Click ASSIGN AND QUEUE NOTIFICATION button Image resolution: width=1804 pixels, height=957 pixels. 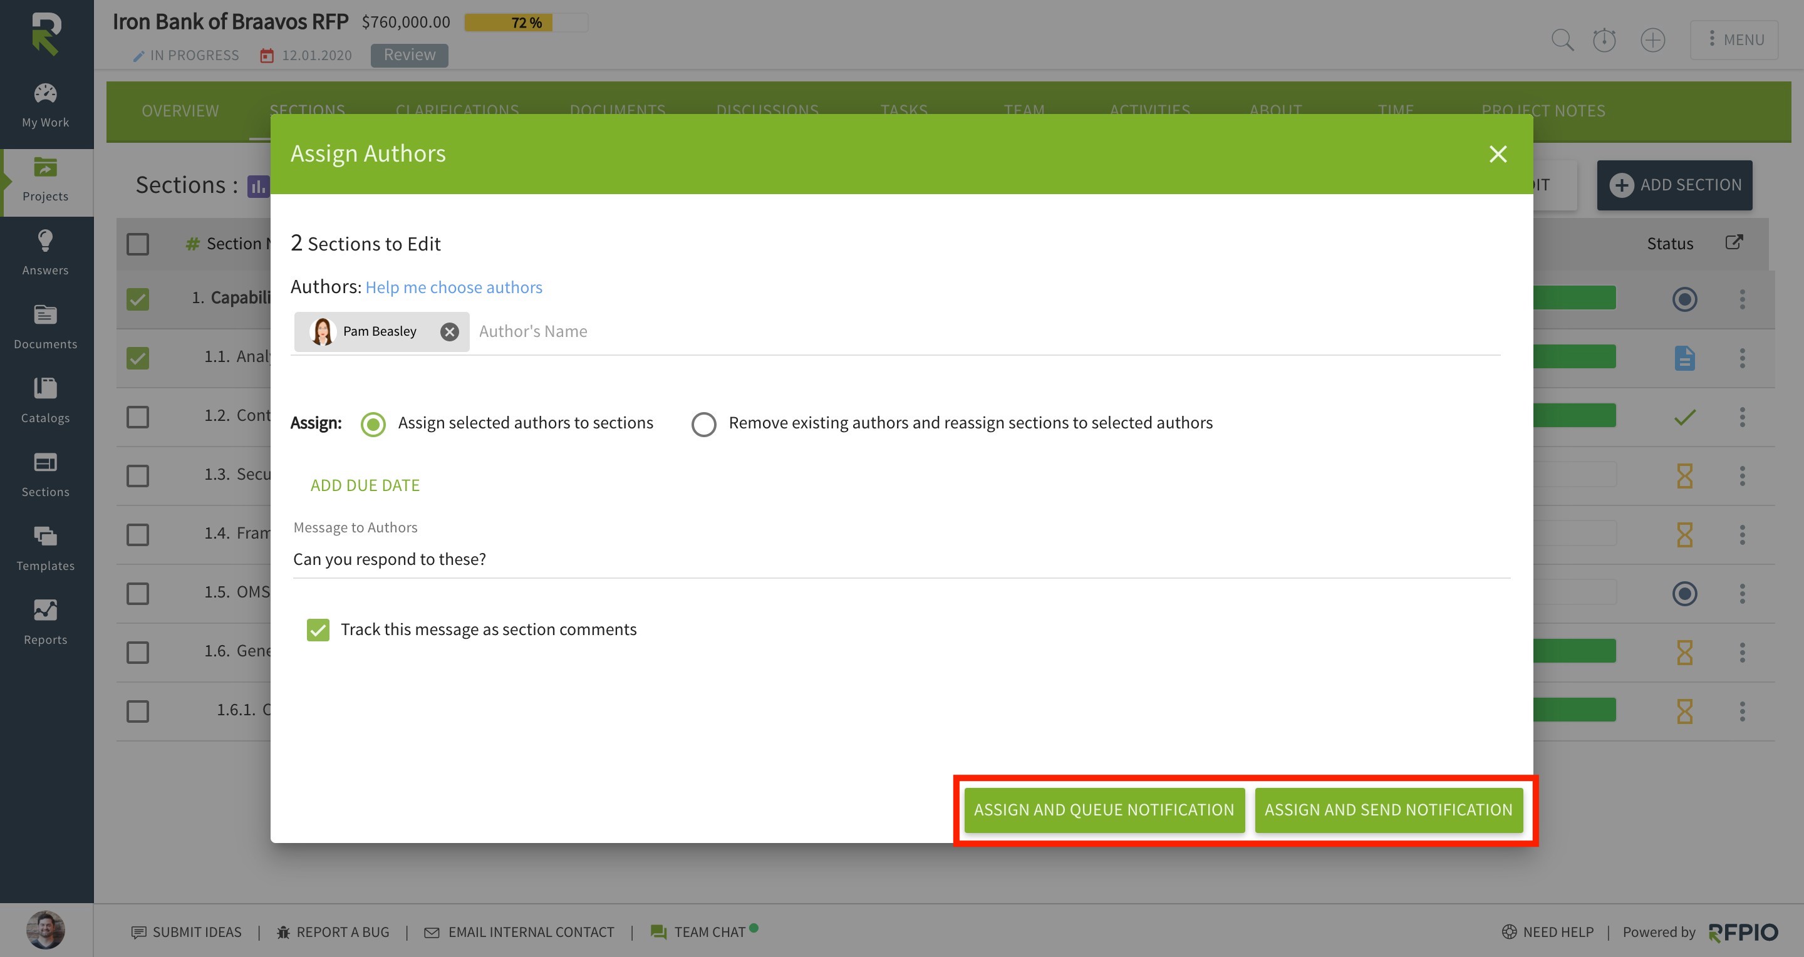click(1104, 810)
